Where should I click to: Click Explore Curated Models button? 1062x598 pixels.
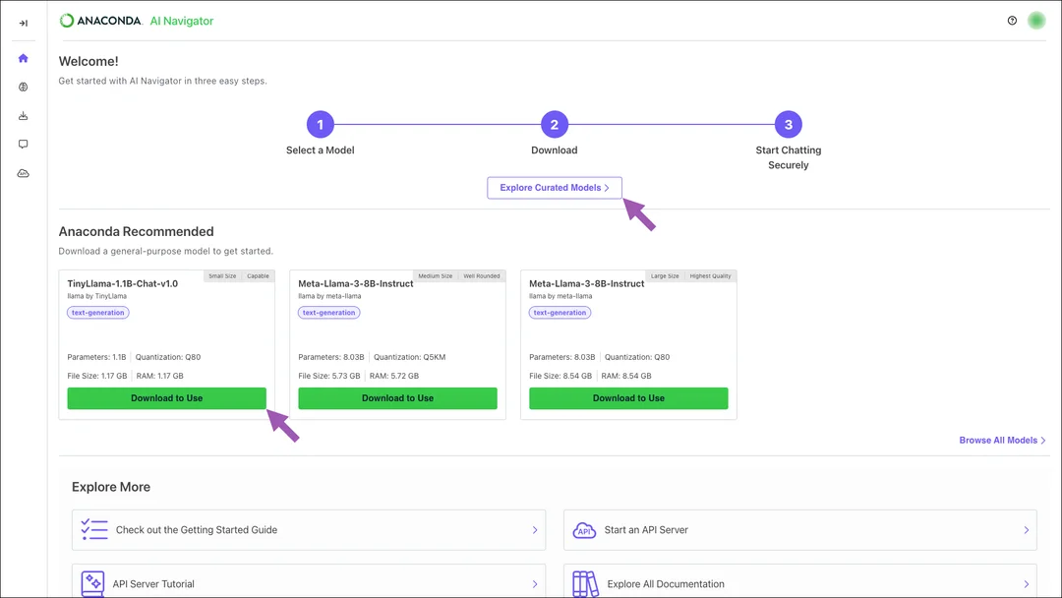point(554,188)
